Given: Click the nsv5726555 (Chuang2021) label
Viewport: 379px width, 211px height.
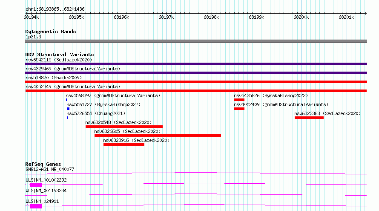Looking at the screenshot, I should 96,113.
